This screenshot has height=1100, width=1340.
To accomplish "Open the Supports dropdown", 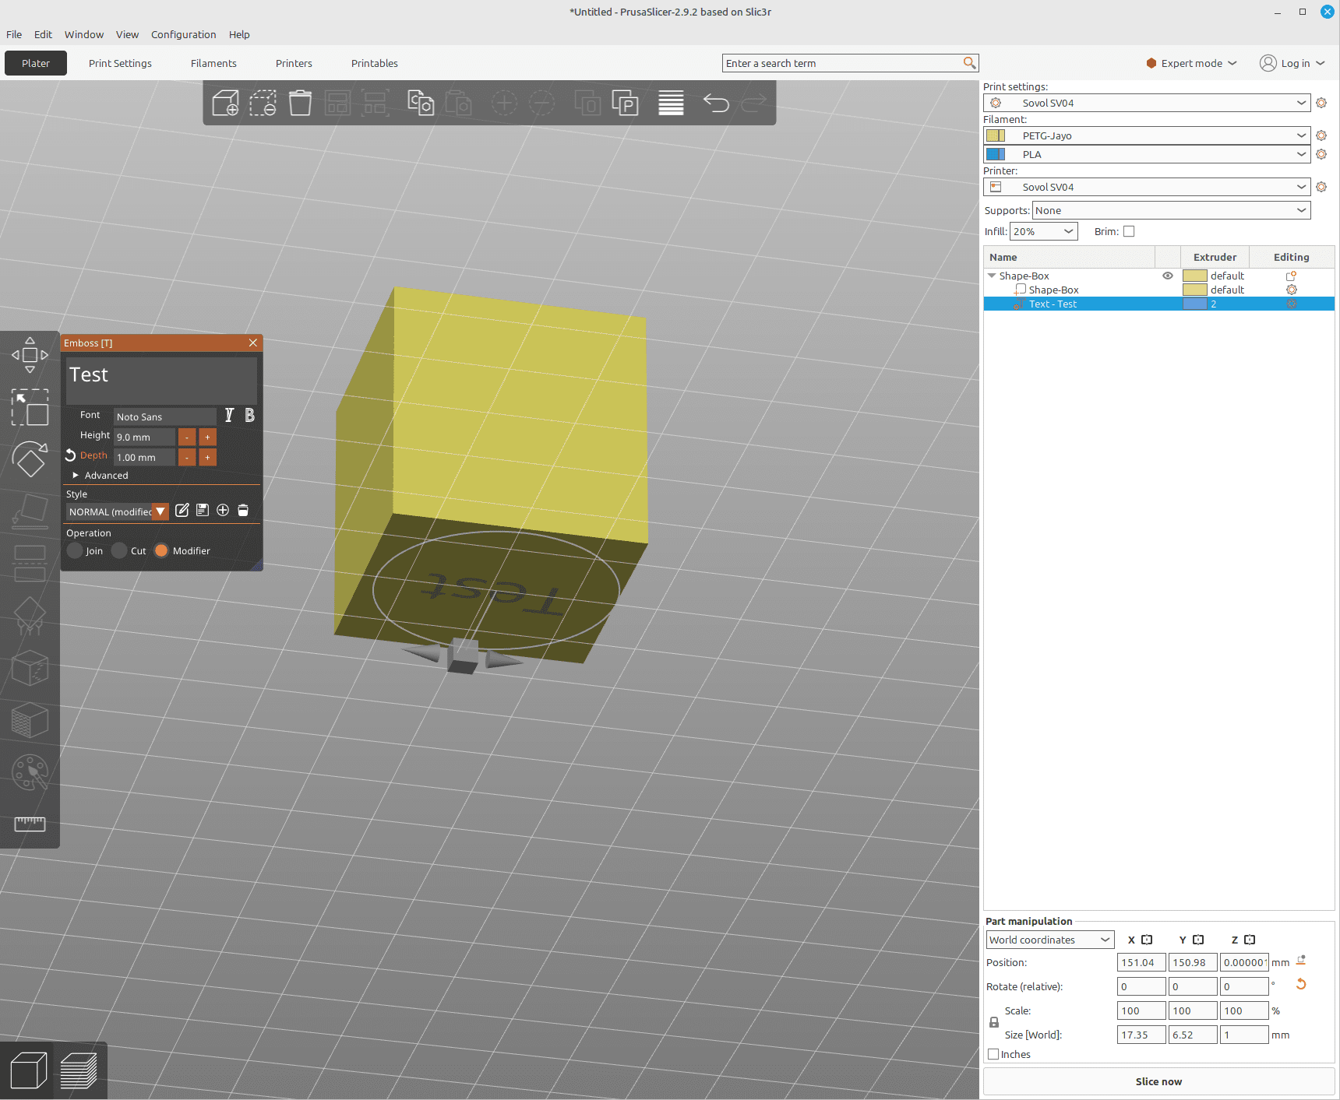I will (x=1171, y=210).
